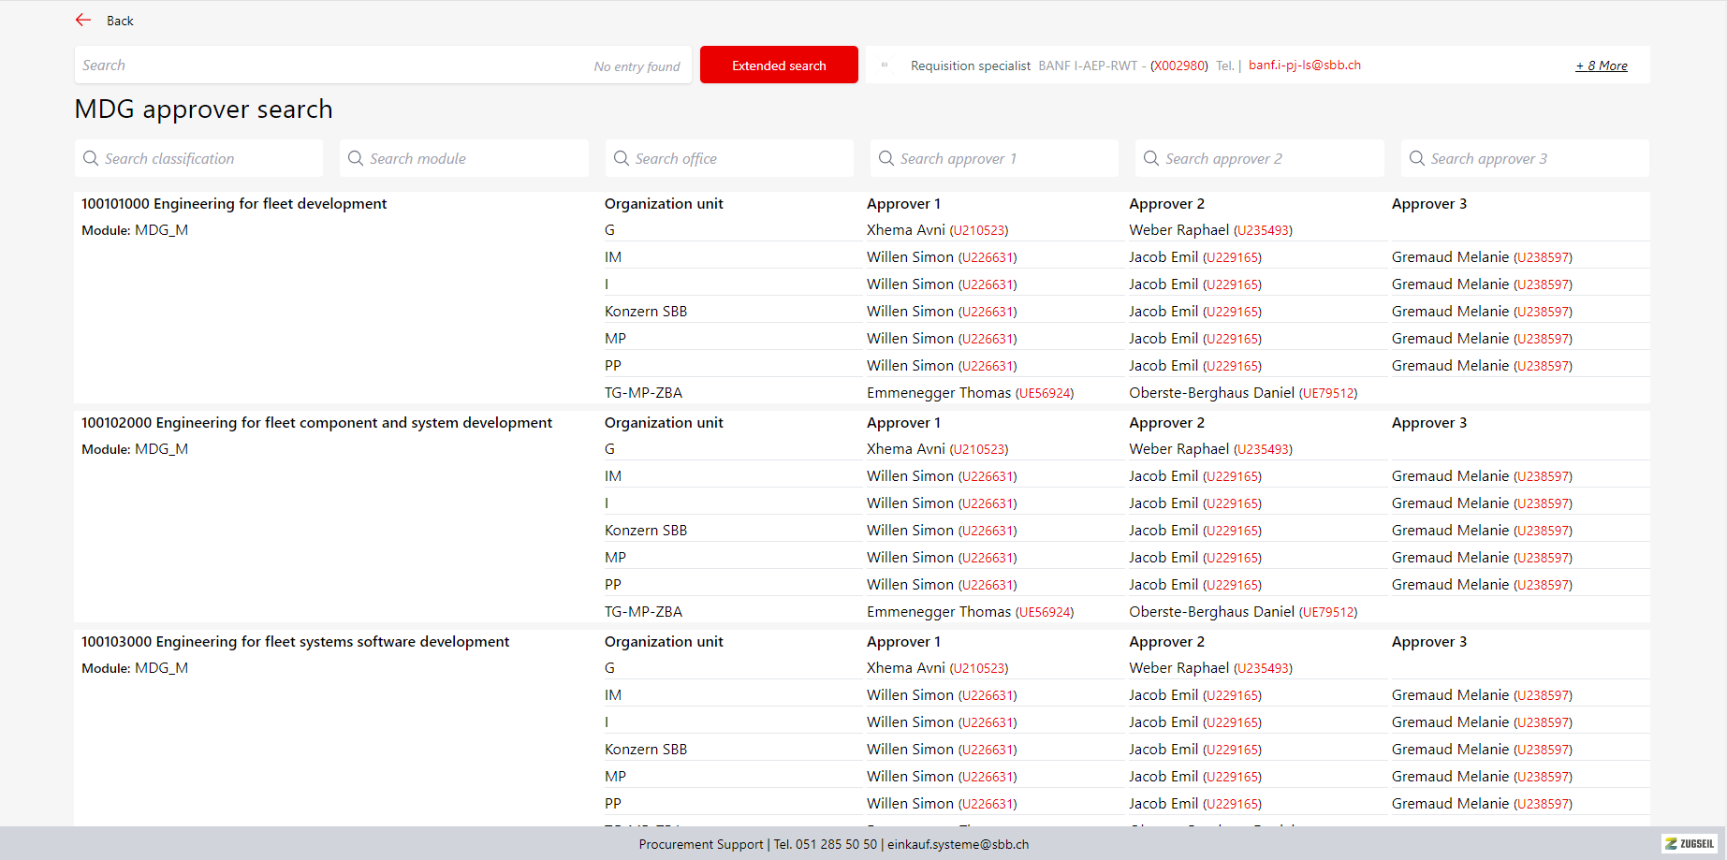Click the X002980 requisition specialist ID

click(x=1179, y=66)
